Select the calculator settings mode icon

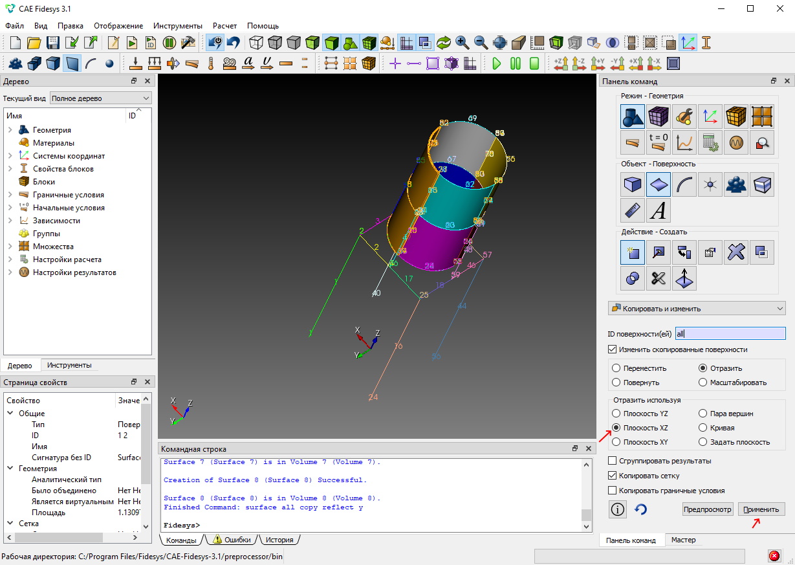pos(710,142)
